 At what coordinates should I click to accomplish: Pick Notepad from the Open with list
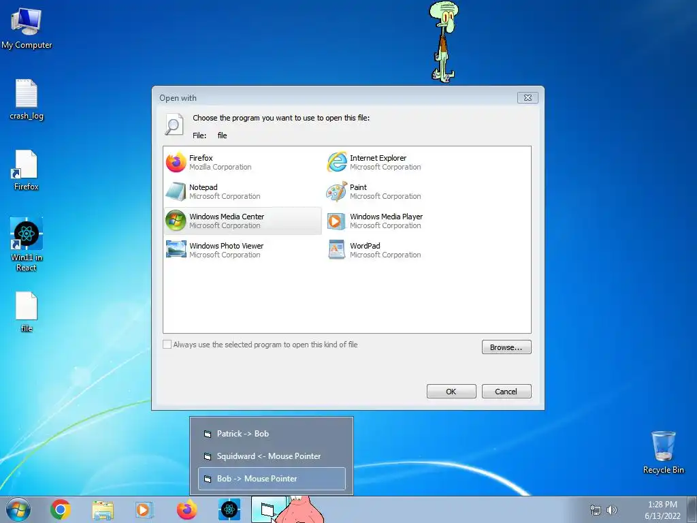tap(243, 191)
